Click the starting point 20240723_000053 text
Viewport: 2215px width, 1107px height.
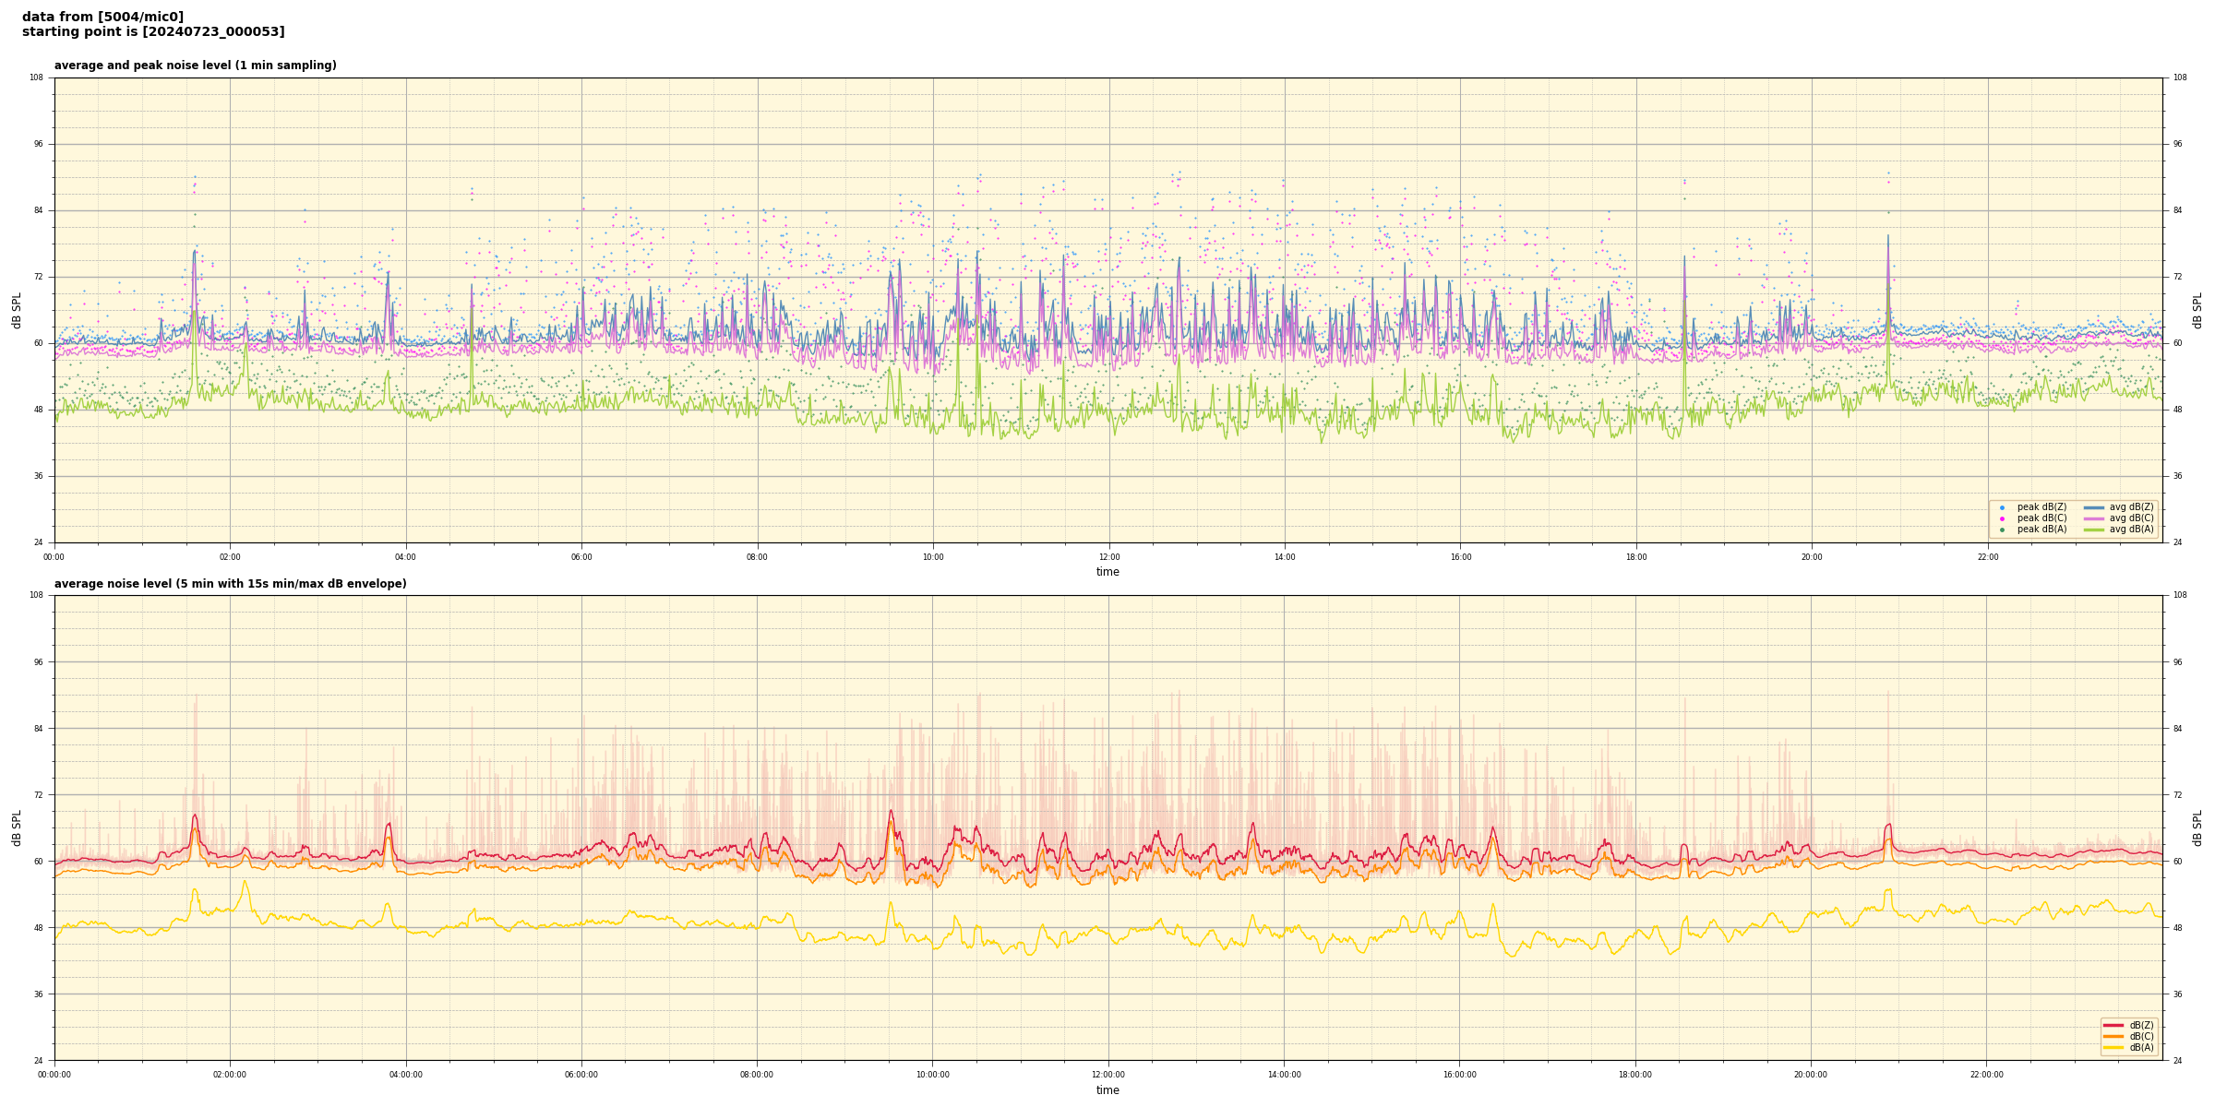point(153,32)
